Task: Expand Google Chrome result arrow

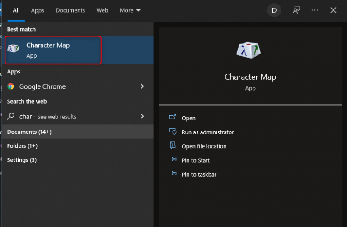Action: pos(142,86)
